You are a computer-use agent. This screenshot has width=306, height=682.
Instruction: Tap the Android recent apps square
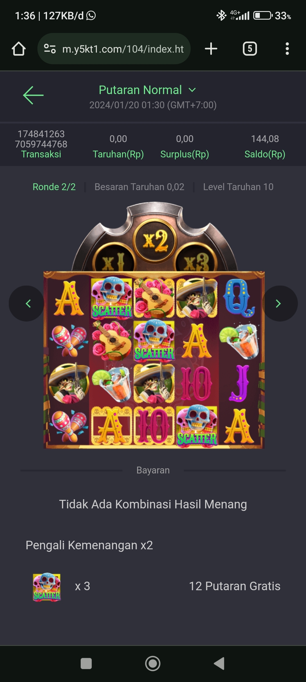pos(86,664)
